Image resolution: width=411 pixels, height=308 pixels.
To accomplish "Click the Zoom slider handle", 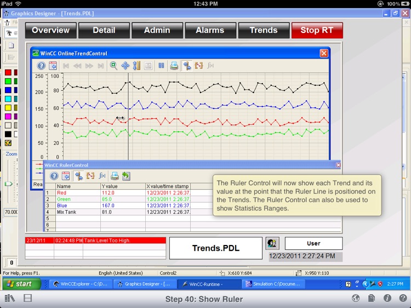I will click(x=8, y=184).
